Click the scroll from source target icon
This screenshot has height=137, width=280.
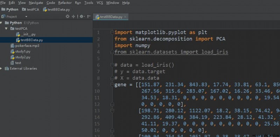point(68,16)
